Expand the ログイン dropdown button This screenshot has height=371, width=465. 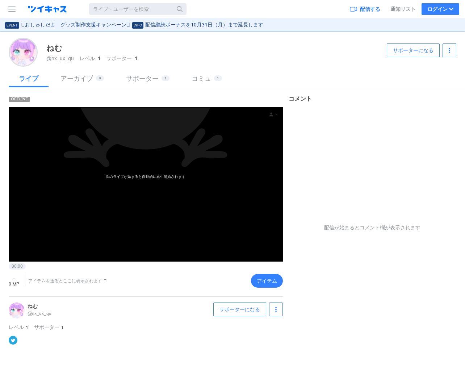pos(440,9)
